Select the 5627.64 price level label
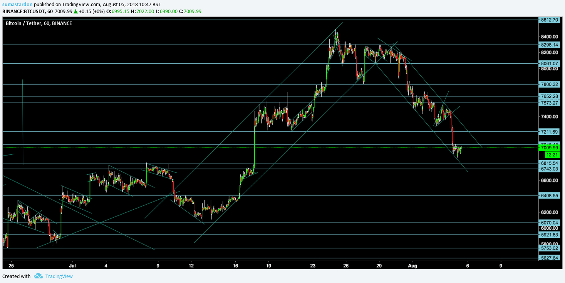Viewport: 565px width, 283px height. [x=550, y=258]
